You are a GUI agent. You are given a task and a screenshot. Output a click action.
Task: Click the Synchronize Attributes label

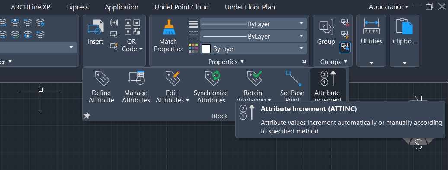point(211,97)
